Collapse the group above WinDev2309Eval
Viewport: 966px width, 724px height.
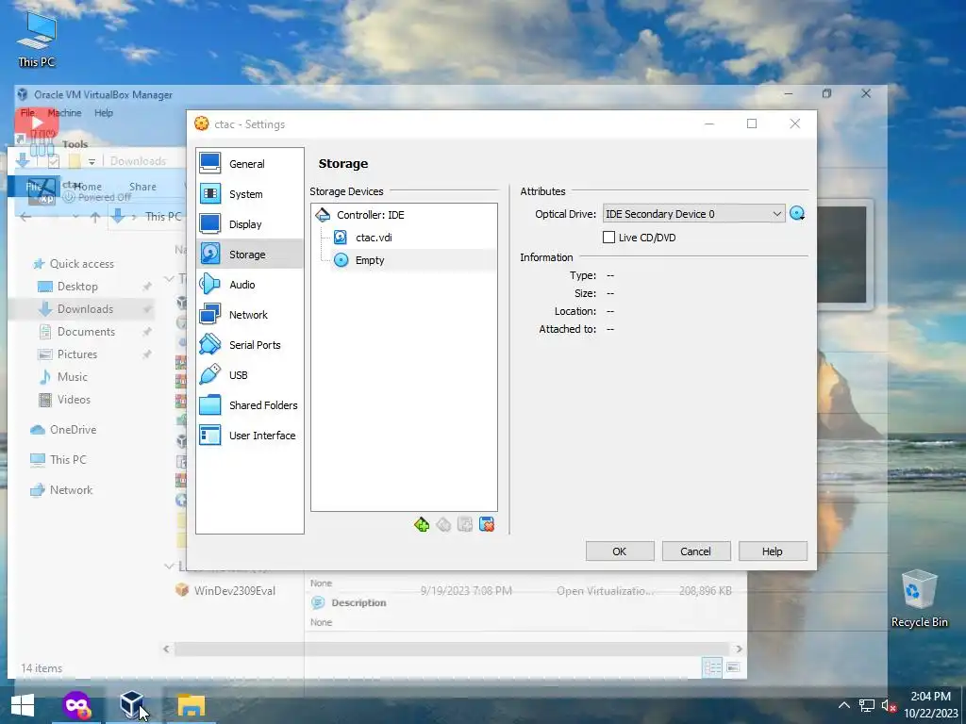pos(169,566)
